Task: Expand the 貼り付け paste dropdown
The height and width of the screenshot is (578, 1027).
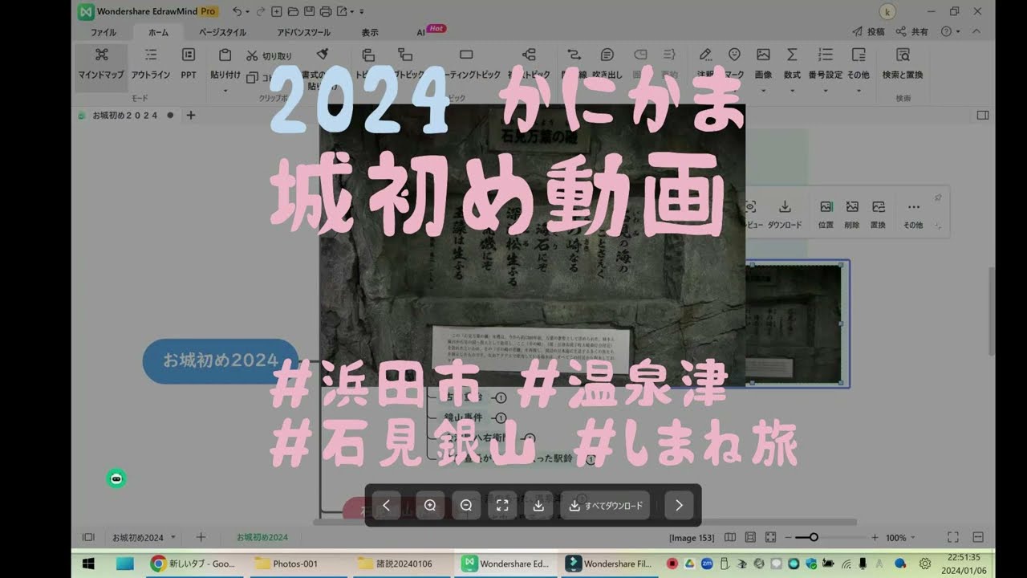Action: click(x=225, y=90)
